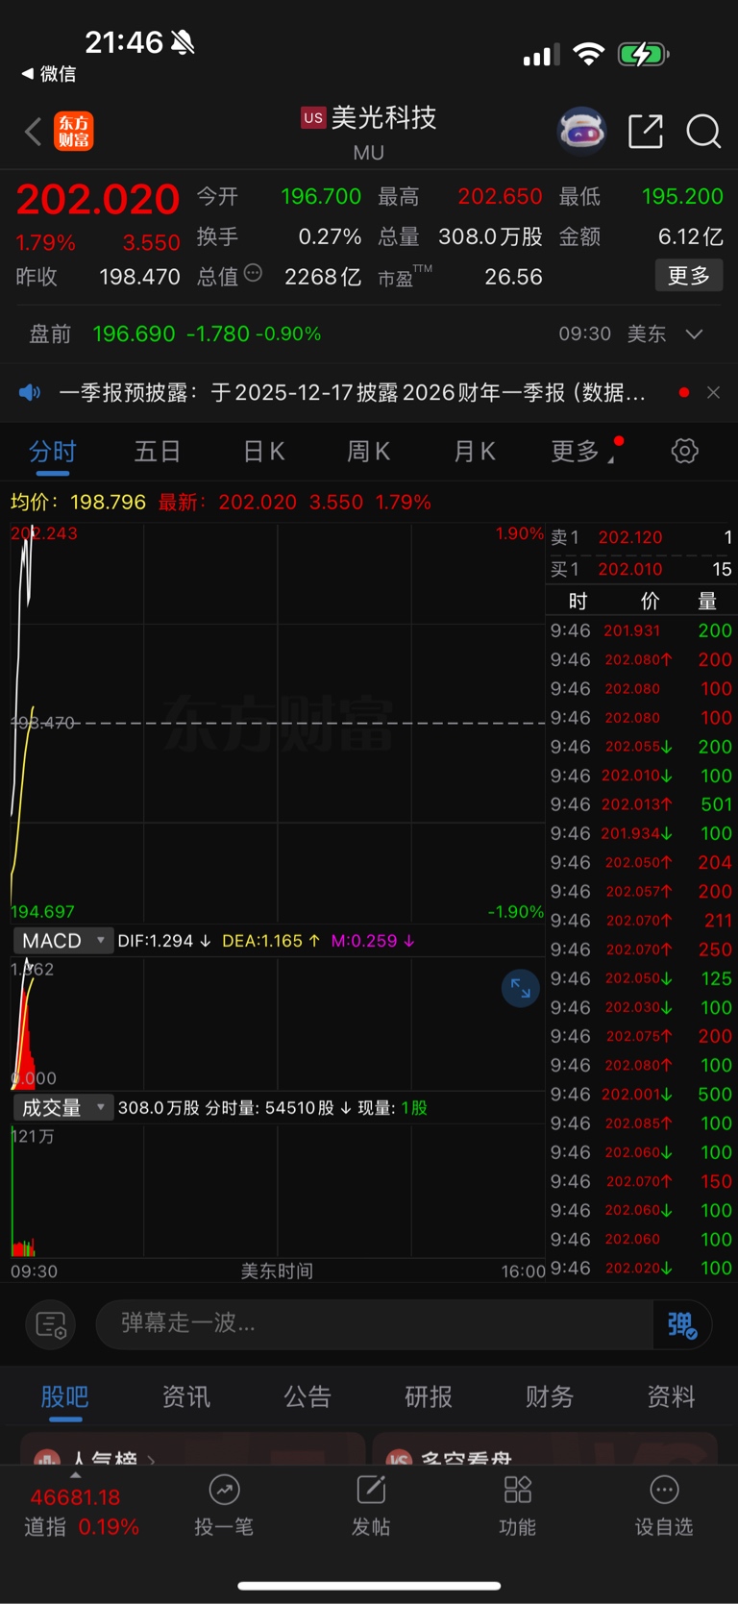This screenshot has height=1604, width=738.
Task: Select the 五日 chart tab
Action: click(158, 451)
